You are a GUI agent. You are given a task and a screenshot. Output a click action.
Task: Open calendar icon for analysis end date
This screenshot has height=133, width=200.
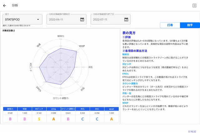(x=127, y=19)
